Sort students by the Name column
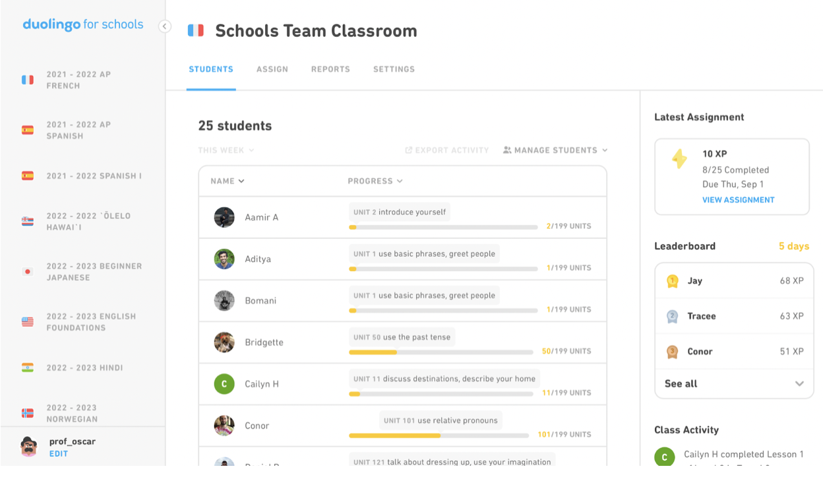Viewport: 823px width, 483px height. pos(228,181)
